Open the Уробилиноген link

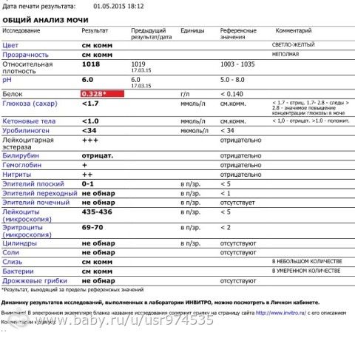click(26, 131)
